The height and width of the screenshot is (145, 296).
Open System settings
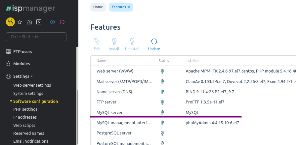point(28,94)
